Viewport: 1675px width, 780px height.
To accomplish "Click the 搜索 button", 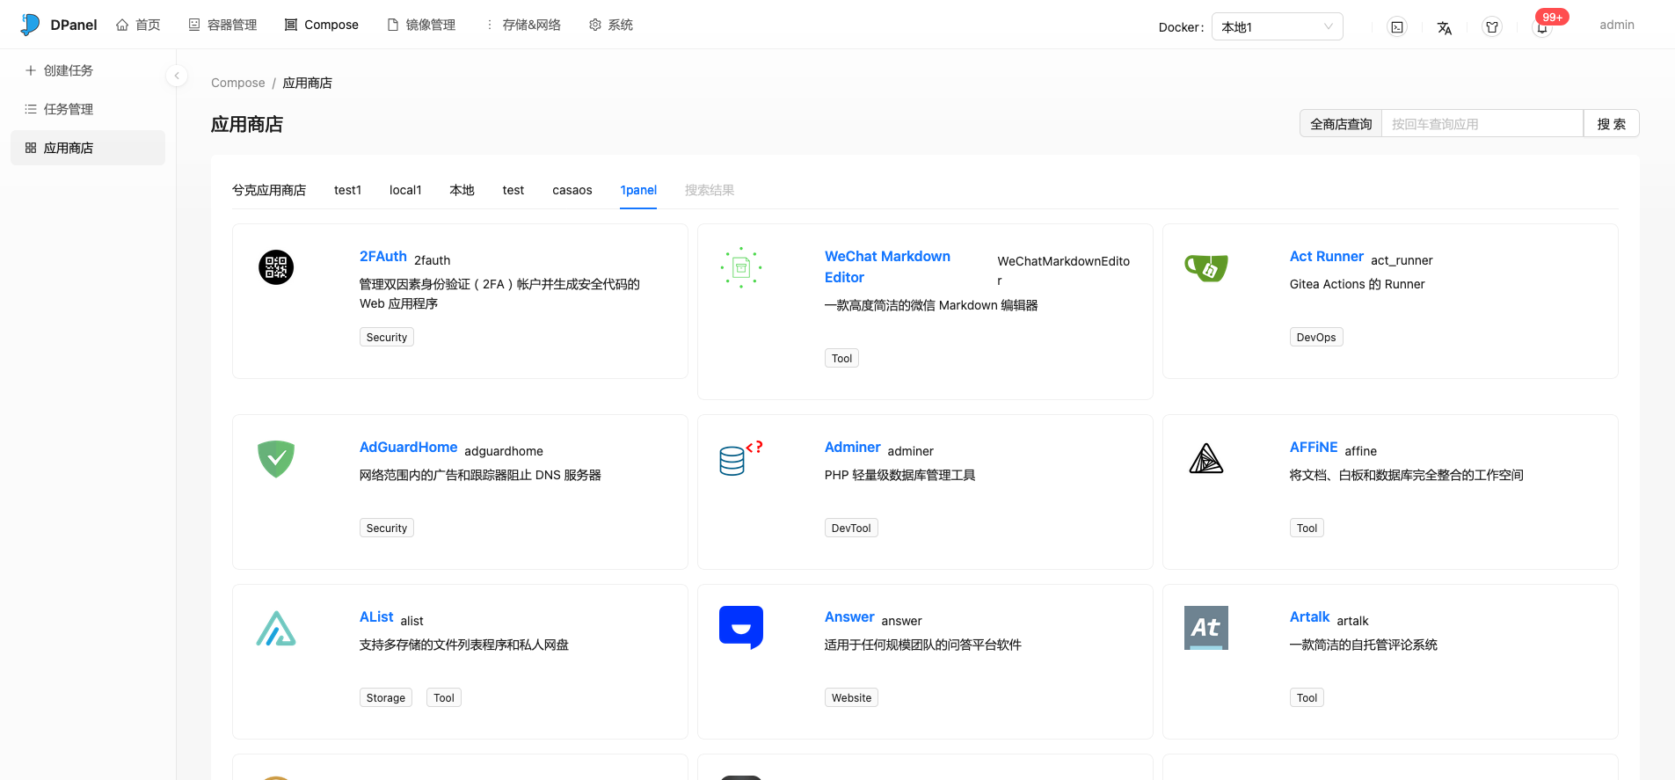I will coord(1611,124).
